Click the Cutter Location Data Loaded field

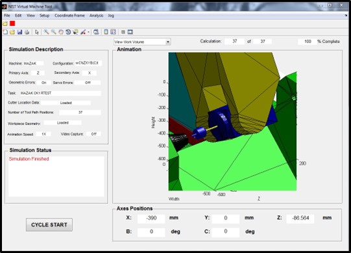[66, 102]
